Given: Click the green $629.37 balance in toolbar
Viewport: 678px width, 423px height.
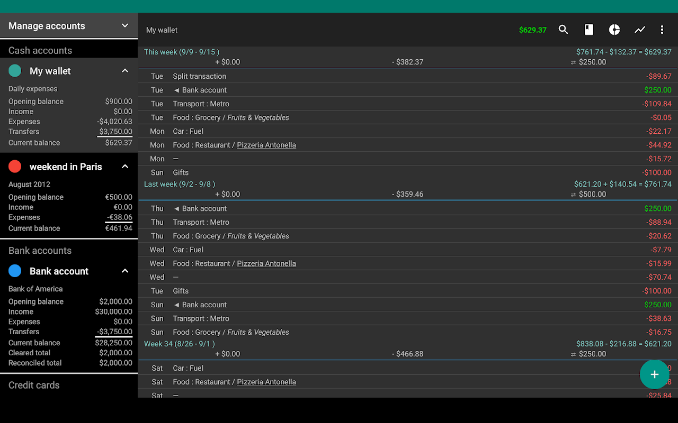Looking at the screenshot, I should [x=533, y=30].
